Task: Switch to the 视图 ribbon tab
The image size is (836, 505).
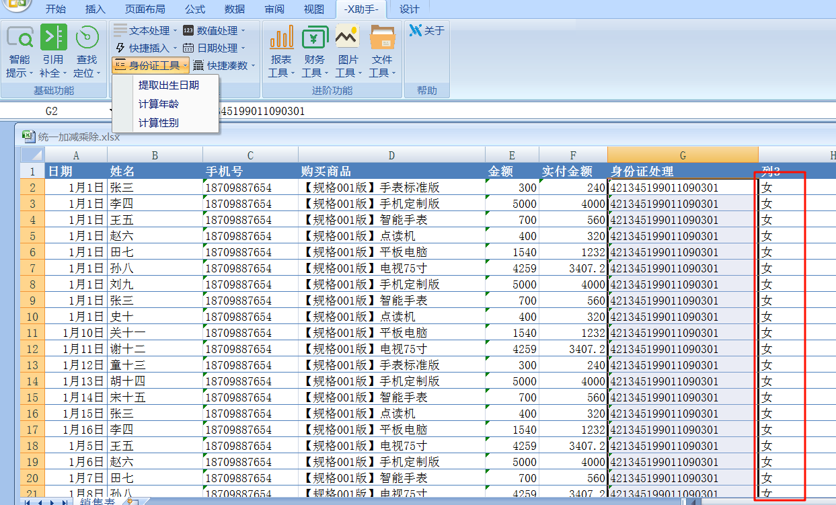Action: 314,9
